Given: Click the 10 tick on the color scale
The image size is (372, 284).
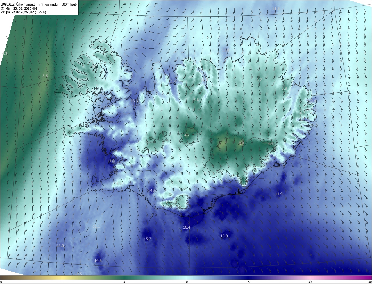Looking at the screenshot, I should (x=186, y=282).
